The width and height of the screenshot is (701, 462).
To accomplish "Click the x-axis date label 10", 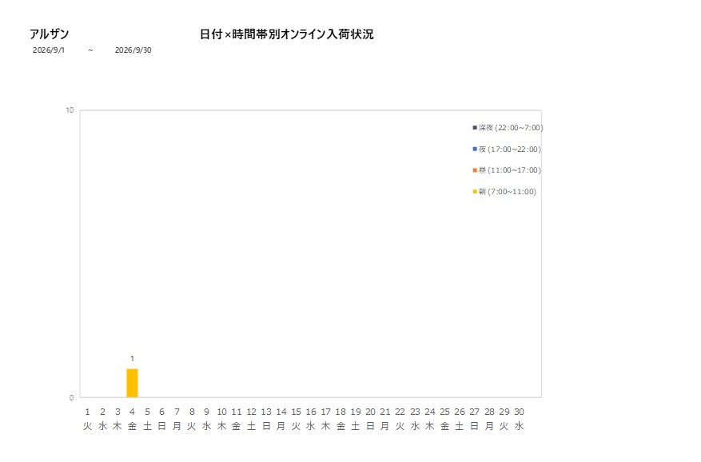I will 221,412.
